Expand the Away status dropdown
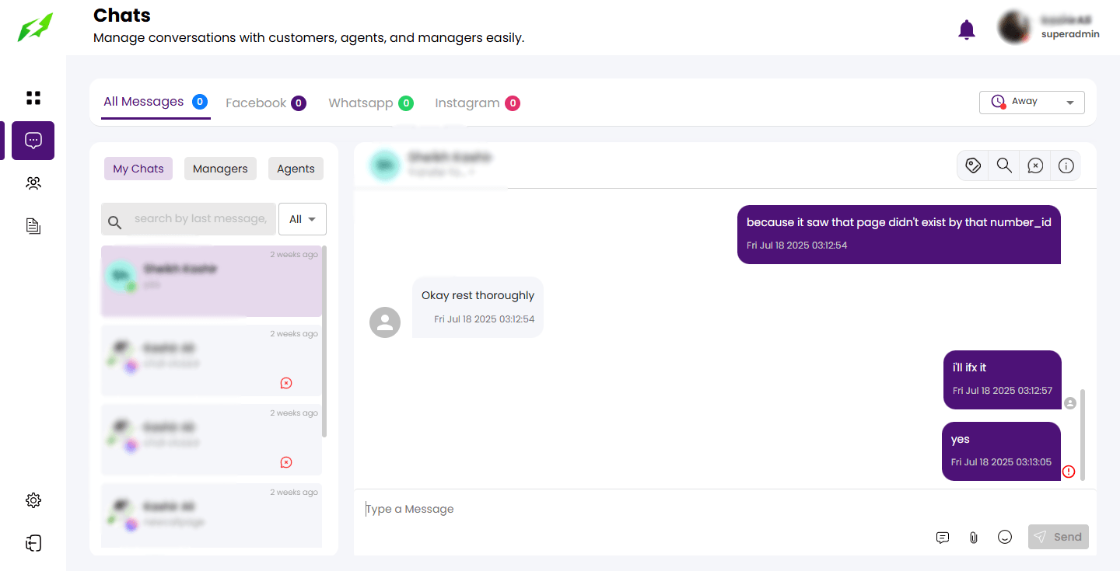 [x=1031, y=102]
